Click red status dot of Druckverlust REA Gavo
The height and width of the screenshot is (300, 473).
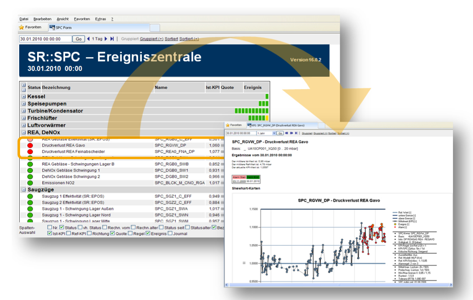[30, 145]
